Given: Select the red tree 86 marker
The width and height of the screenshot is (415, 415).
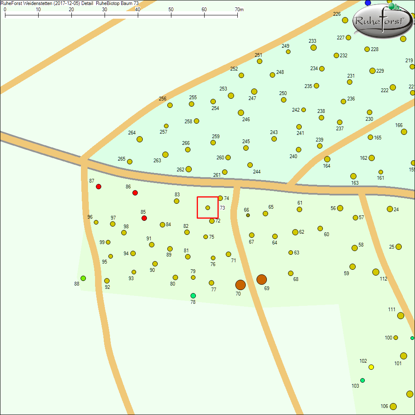Looking at the screenshot, I should (135, 193).
